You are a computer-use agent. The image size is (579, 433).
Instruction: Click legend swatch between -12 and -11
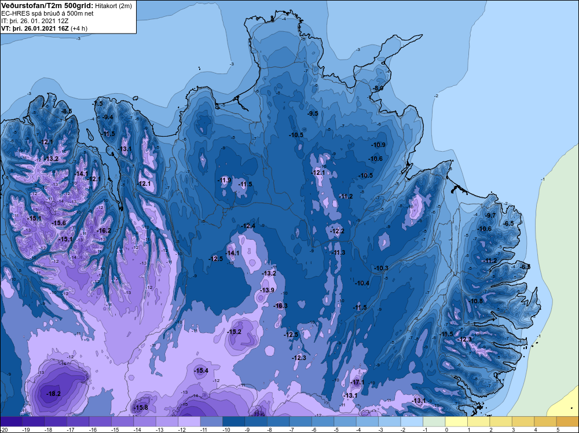(189, 421)
